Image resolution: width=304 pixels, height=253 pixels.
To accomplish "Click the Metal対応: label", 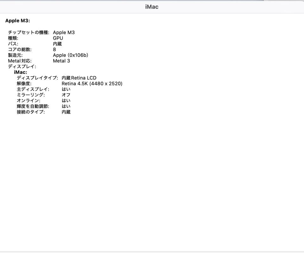I will [x=20, y=61].
